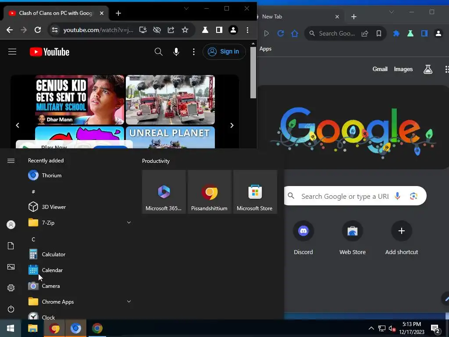Expand the Chrome Apps folder
The width and height of the screenshot is (449, 337).
click(80, 301)
